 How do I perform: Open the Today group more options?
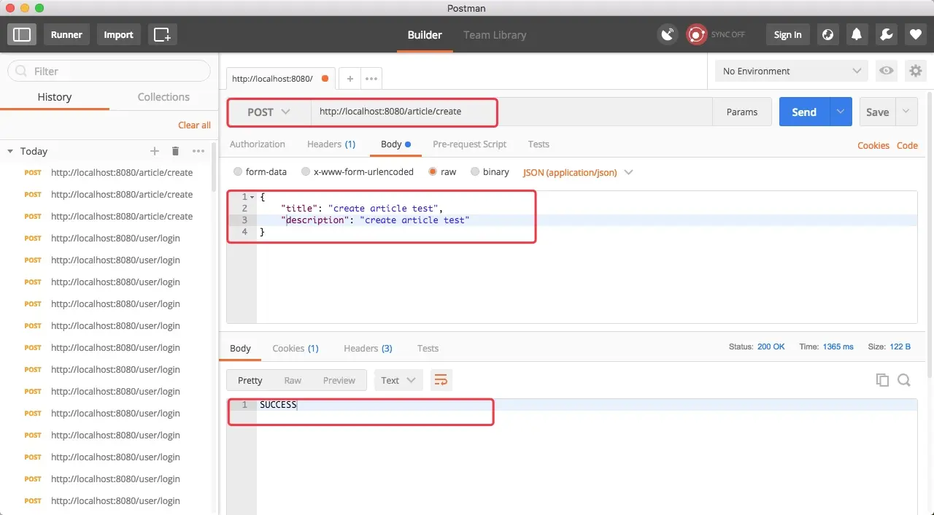[x=198, y=151]
